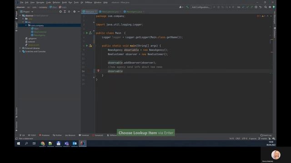Image resolution: width=291 pixels, height=163 pixels.
Task: Click errors and warnings indicator widget
Action: click(x=261, y=16)
